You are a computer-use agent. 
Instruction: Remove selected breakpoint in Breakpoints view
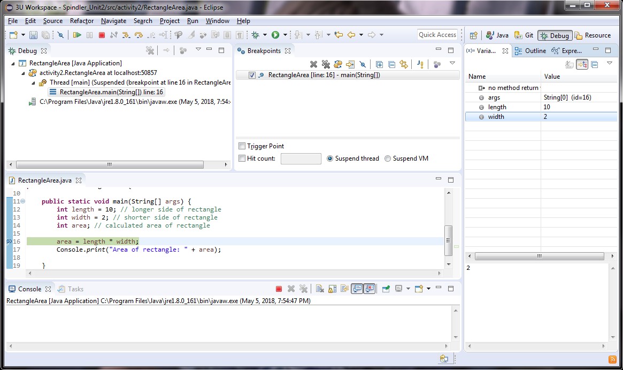click(313, 64)
